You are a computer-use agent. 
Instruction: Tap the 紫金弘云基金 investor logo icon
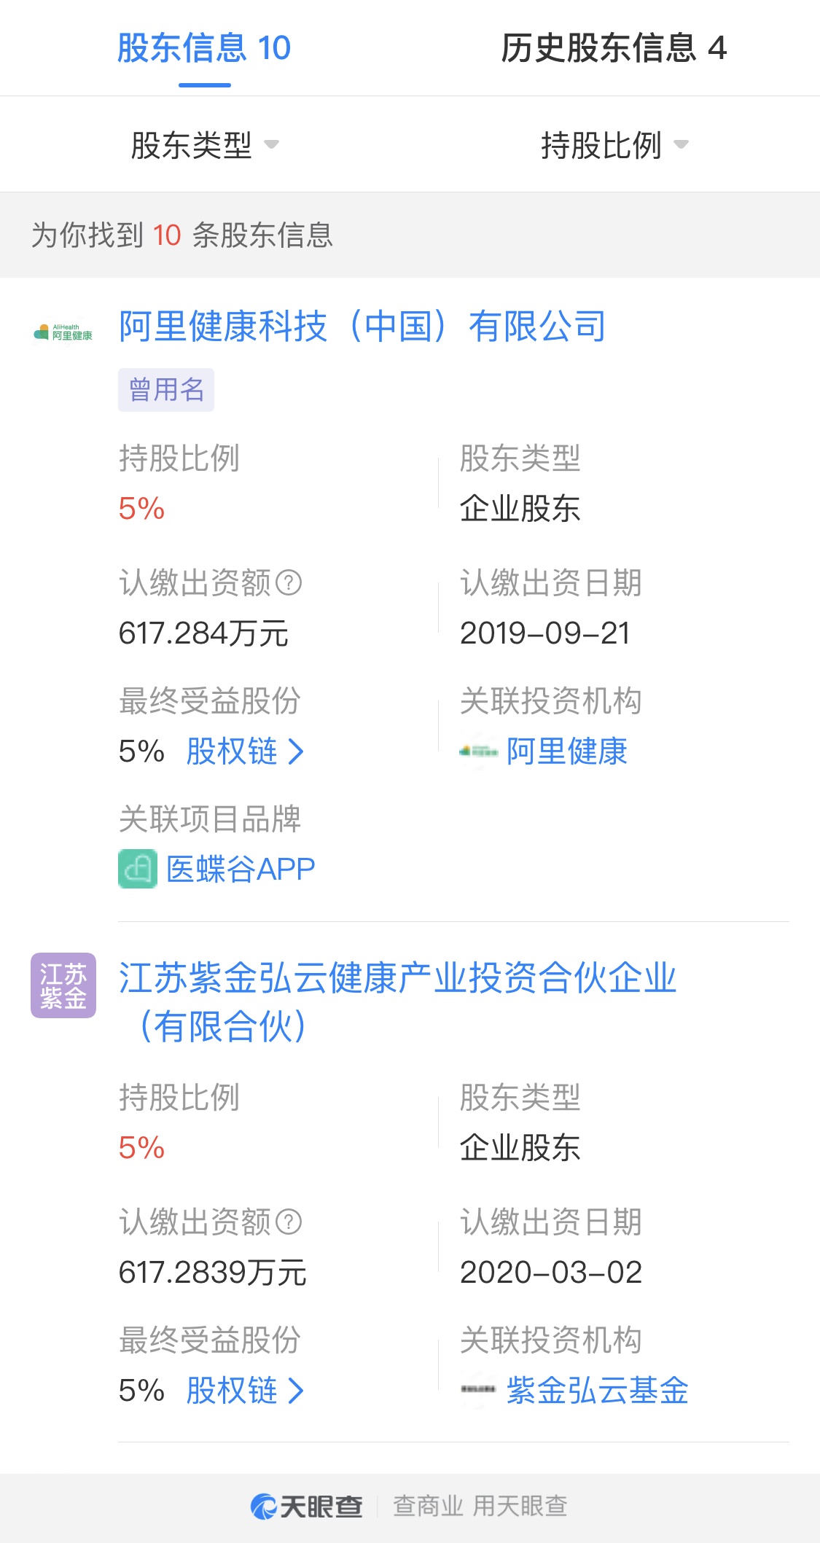[478, 1390]
